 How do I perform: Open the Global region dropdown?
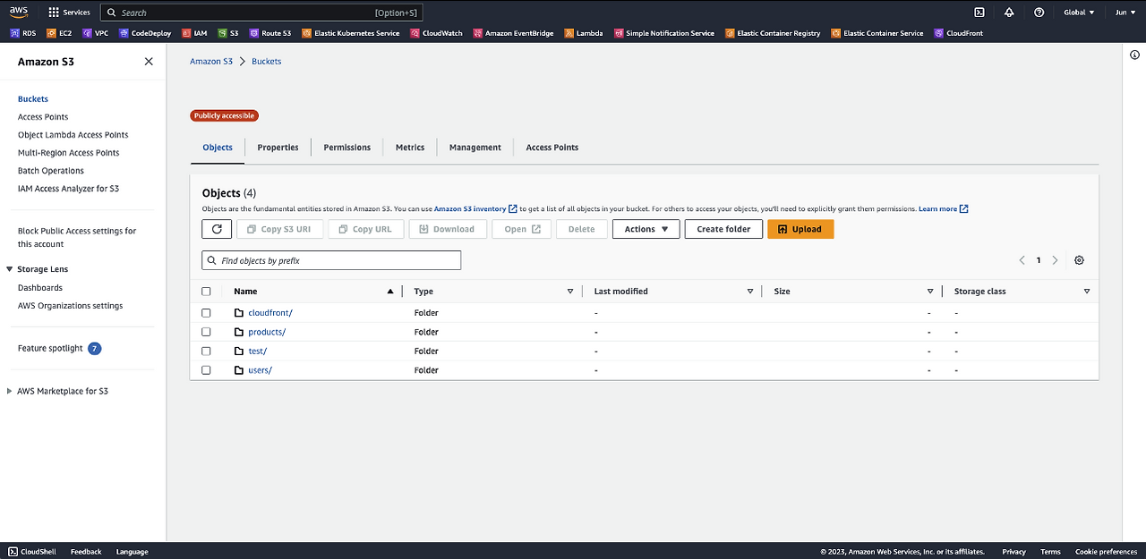click(x=1079, y=13)
